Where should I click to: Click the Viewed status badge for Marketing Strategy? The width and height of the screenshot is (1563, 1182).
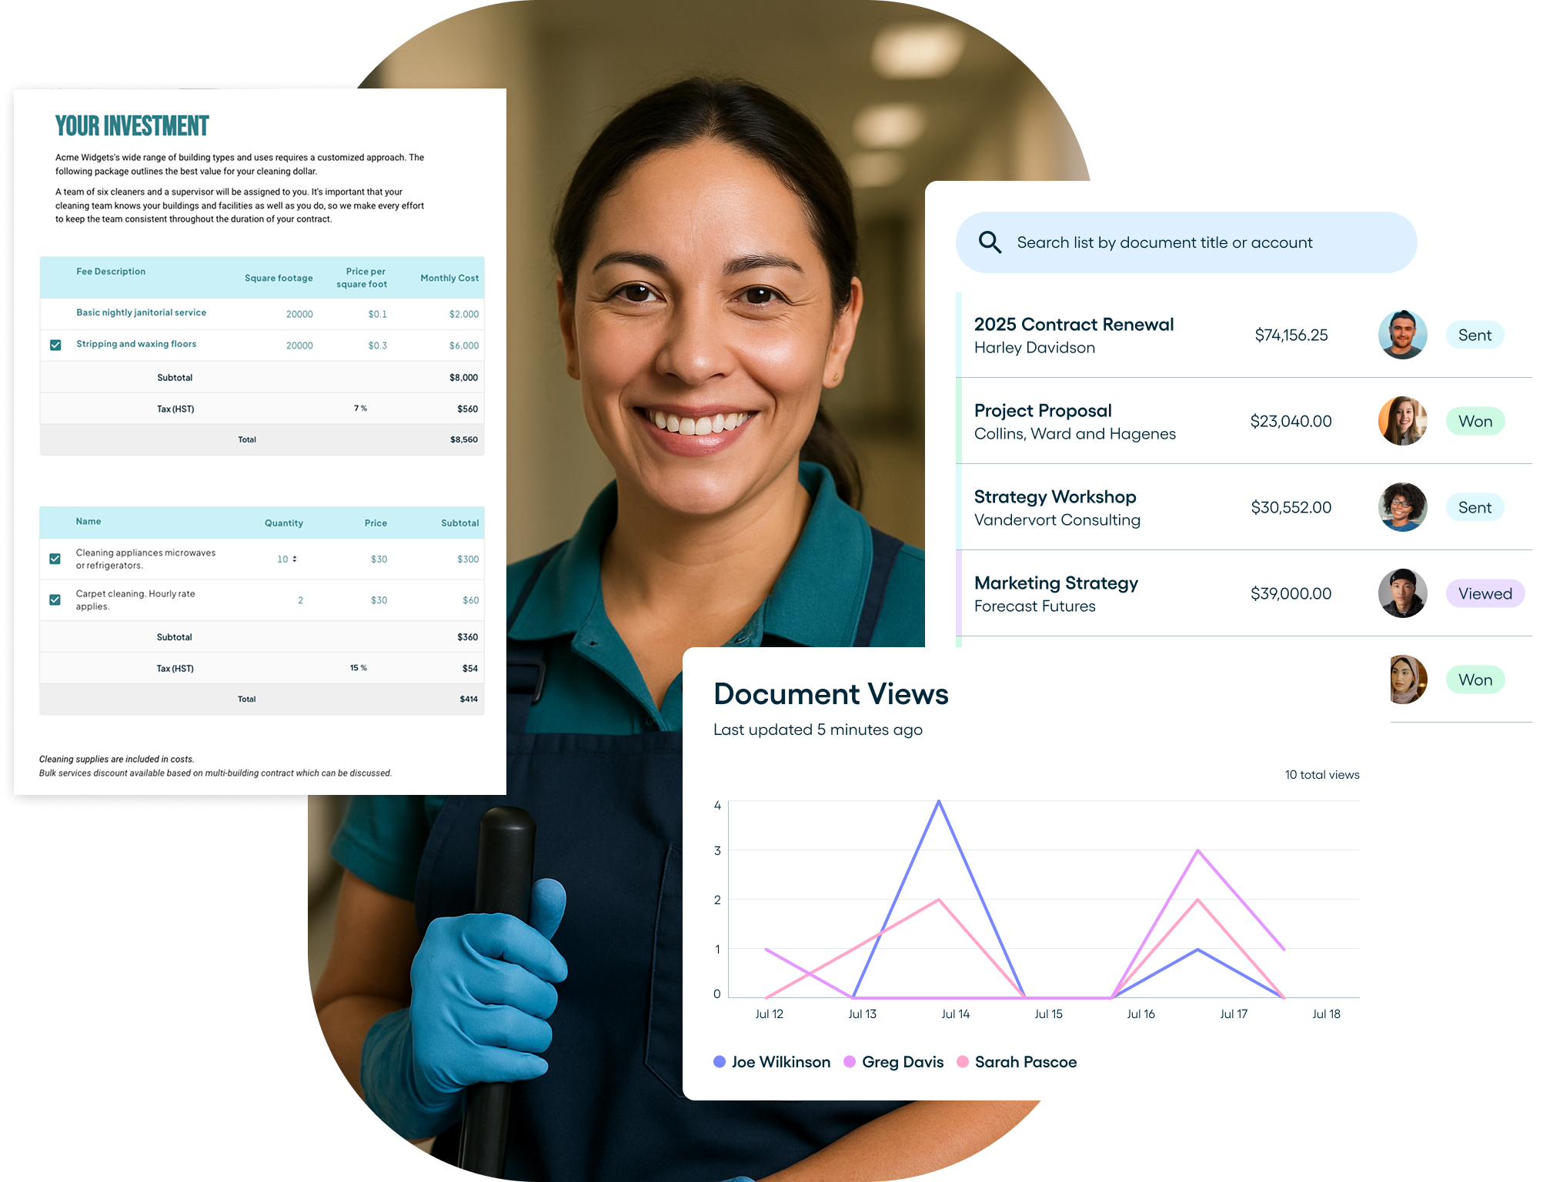tap(1485, 593)
